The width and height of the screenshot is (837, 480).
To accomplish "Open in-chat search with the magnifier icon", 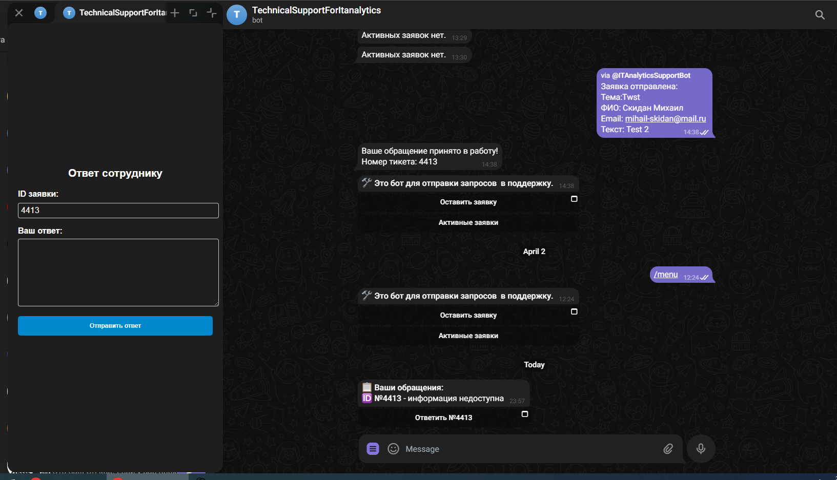I will point(820,14).
